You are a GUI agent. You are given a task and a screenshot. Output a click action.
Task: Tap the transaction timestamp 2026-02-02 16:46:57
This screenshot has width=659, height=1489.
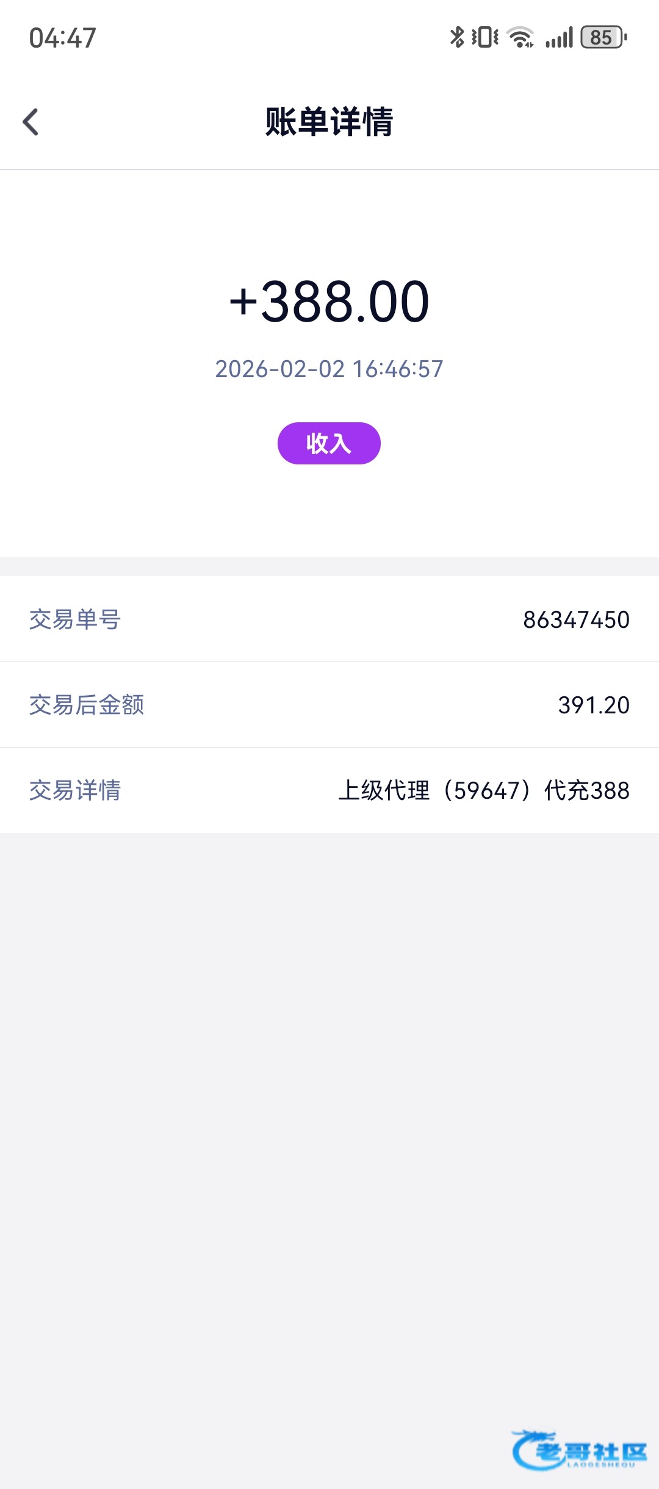coord(329,369)
